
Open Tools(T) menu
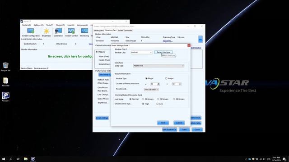coord(50,25)
